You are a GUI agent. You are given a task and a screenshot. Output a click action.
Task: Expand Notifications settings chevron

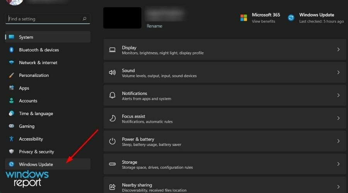[338, 95]
